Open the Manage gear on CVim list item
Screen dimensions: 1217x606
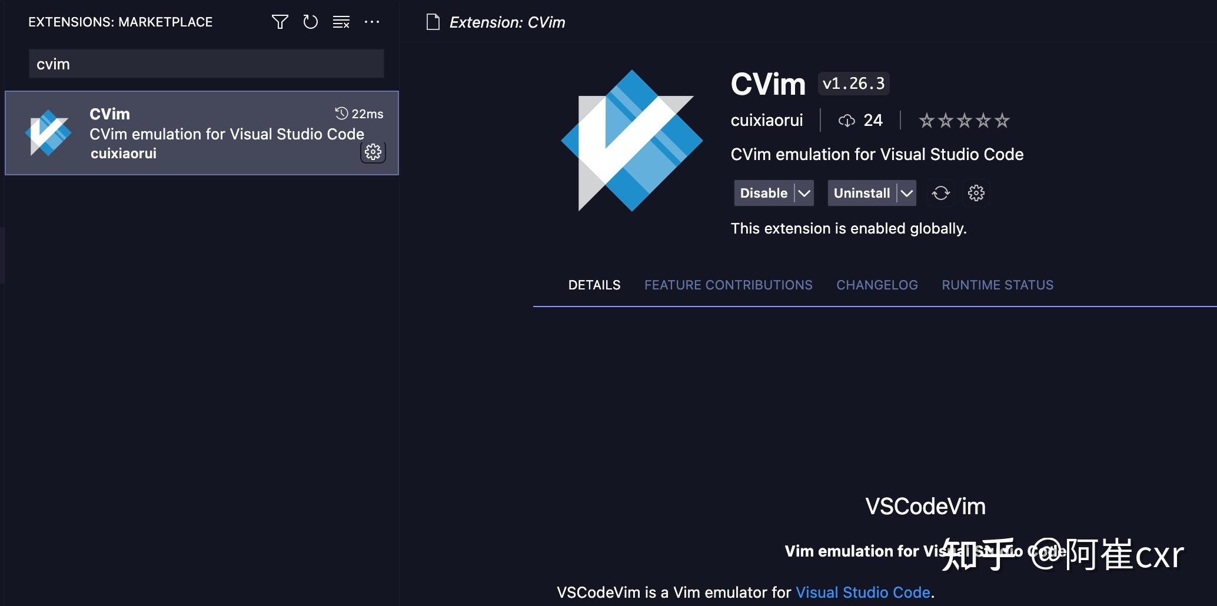pyautogui.click(x=374, y=152)
